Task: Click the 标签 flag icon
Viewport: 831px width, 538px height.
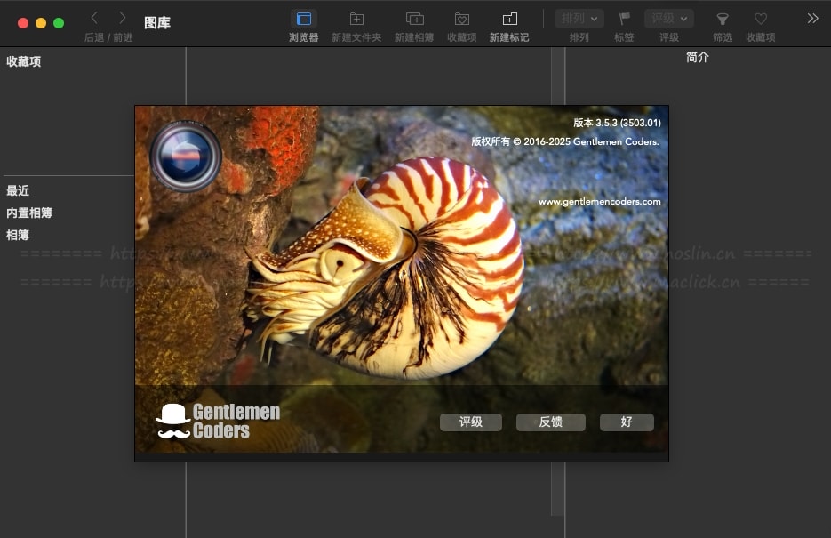Action: click(x=625, y=19)
